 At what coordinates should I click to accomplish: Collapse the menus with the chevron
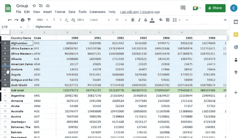(x=225, y=20)
